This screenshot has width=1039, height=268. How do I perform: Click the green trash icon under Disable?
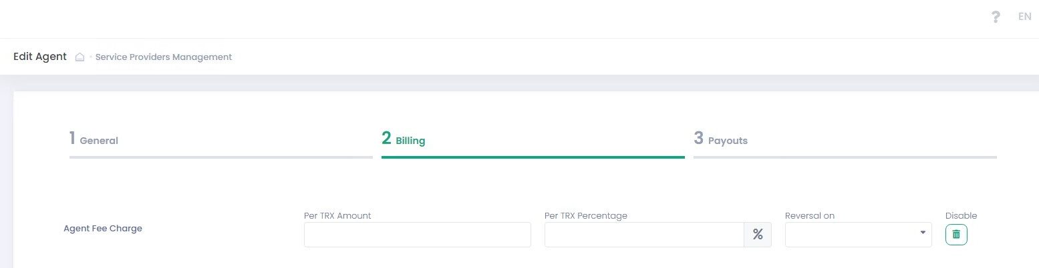point(956,235)
